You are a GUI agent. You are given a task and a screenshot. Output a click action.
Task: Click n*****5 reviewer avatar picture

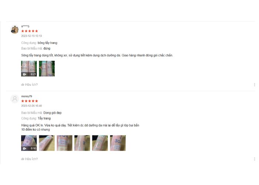point(15,30)
